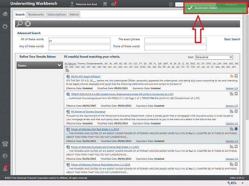This screenshot has height=186, width=249.
Task: Click document icon for 50-PA-AFF-Agent Affidavit
Action: 68,76
